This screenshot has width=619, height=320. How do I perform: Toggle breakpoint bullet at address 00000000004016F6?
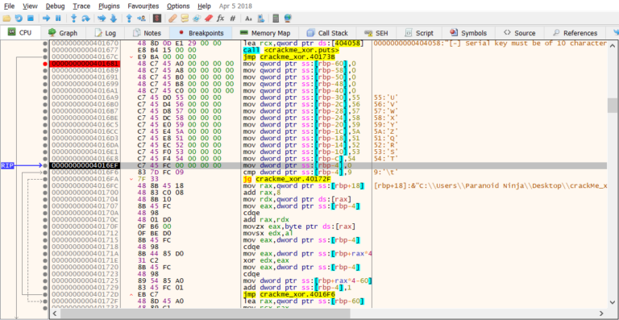[45, 172]
